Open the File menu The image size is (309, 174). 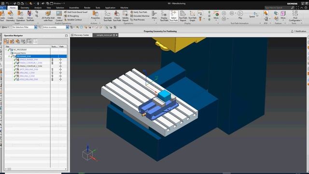pos(2,8)
